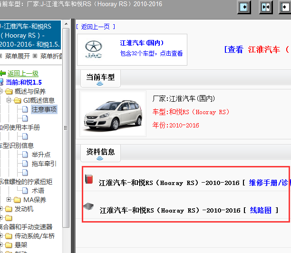The width and height of the screenshot is (291, 253).
Task: Click the sidebar scrollbar thumb
Action: tap(66, 128)
